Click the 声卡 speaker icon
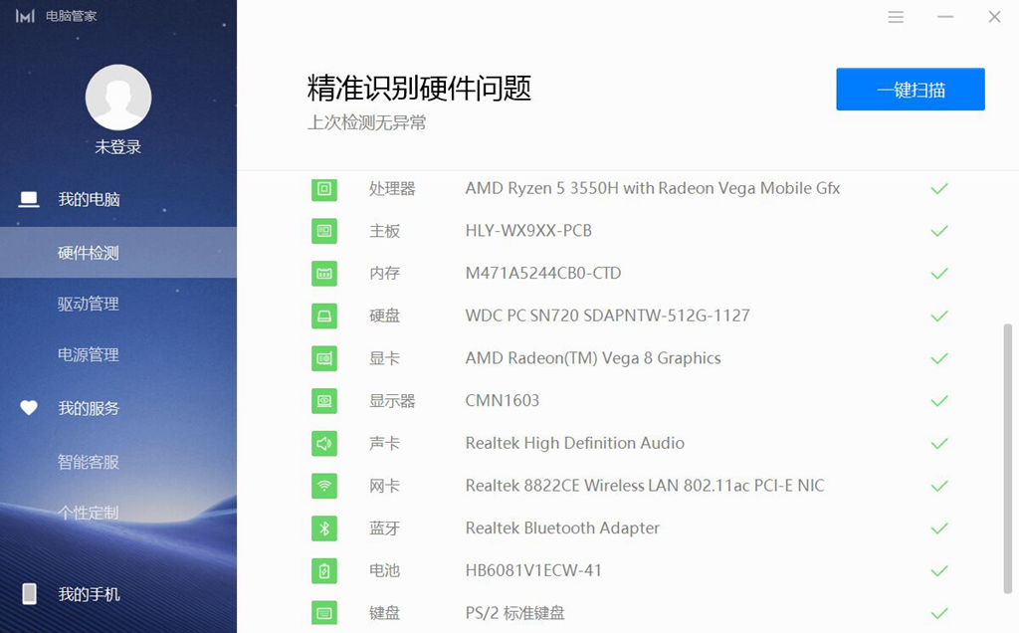The height and width of the screenshot is (633, 1019). (323, 443)
